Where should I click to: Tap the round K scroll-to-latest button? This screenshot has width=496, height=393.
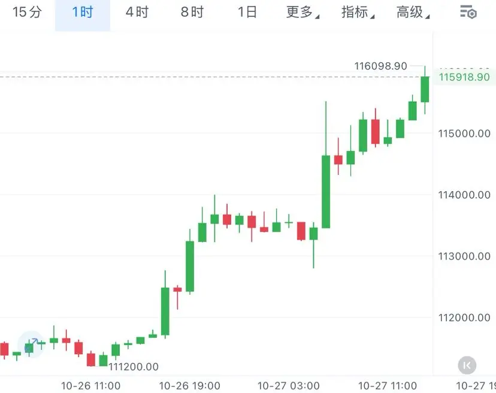click(467, 365)
